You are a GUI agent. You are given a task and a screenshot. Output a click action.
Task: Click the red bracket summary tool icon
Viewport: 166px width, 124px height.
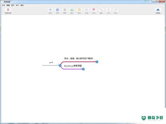[x=108, y=11]
